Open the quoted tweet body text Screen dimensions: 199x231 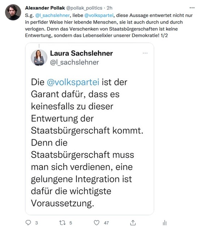click(x=87, y=143)
